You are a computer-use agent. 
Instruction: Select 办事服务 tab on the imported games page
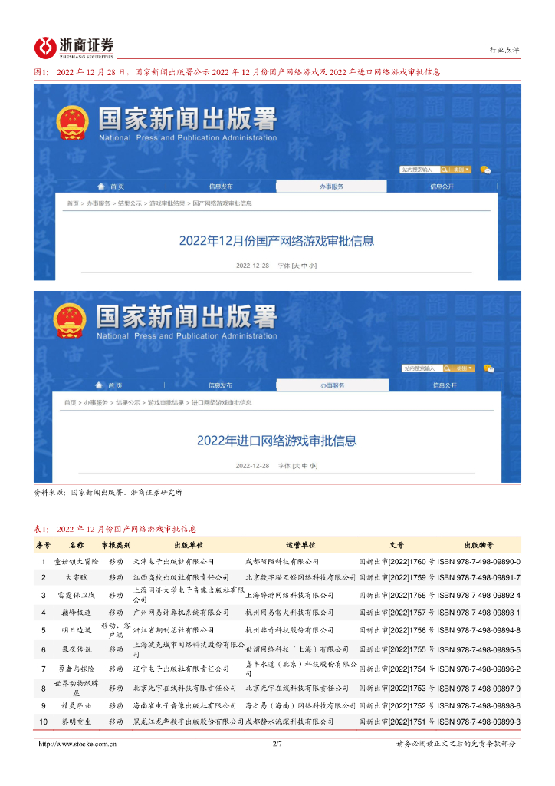pos(332,385)
